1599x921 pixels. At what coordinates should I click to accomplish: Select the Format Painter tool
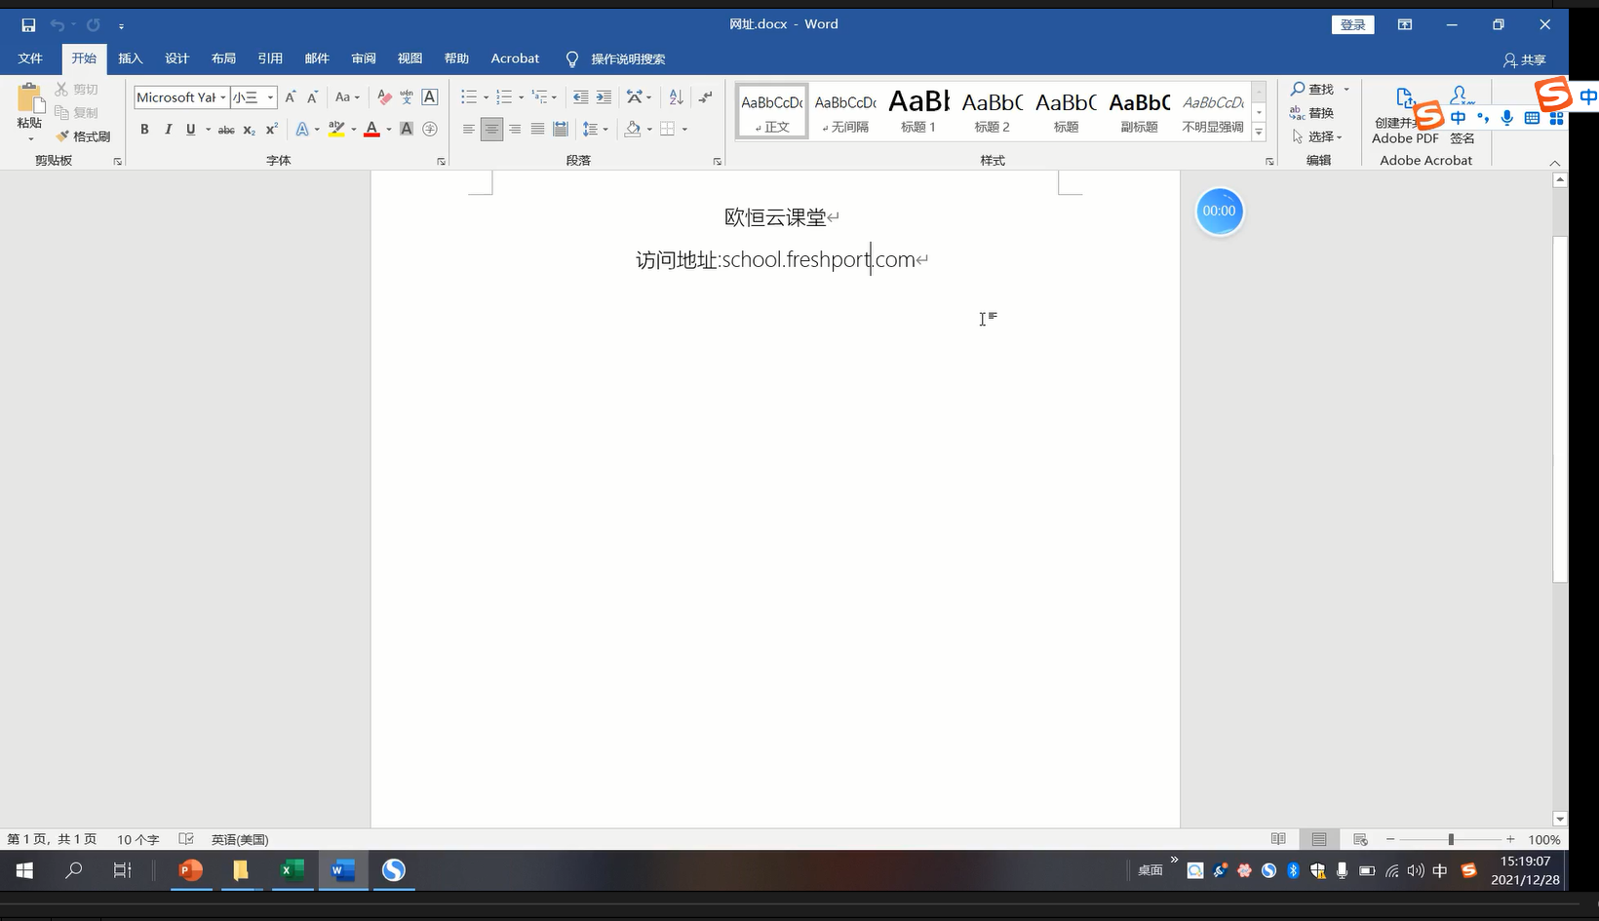point(83,136)
